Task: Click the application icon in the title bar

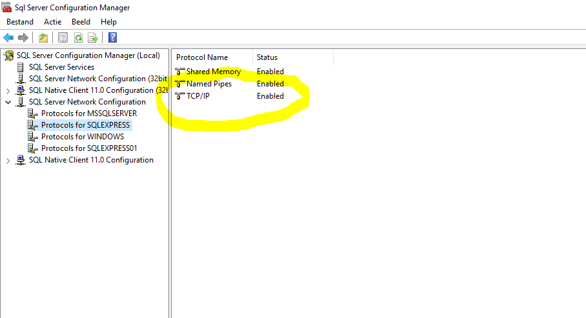Action: (6, 7)
